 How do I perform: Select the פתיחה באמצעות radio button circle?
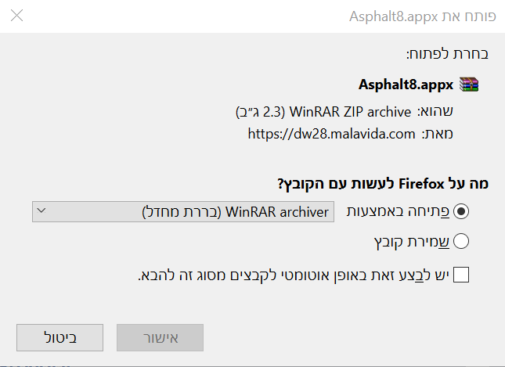(x=462, y=211)
